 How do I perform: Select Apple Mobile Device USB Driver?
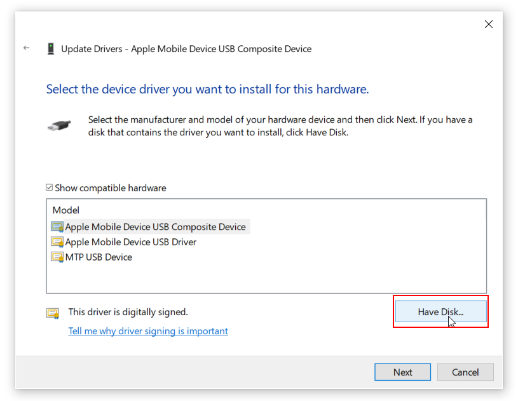pos(130,241)
